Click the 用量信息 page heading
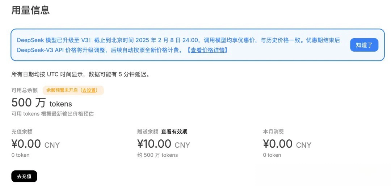Screen dimensions: 391x191 tap(30, 10)
